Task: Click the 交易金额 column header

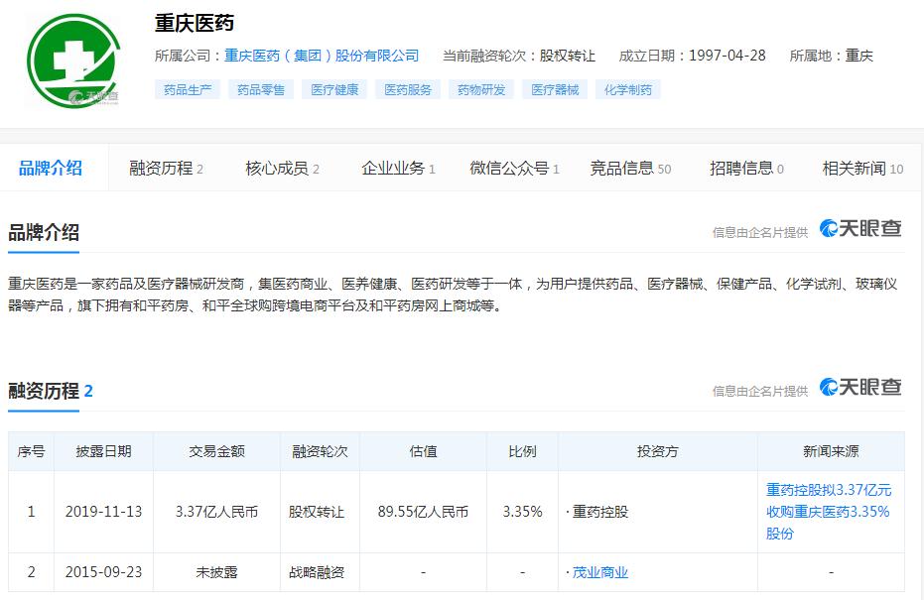Action: [x=216, y=451]
